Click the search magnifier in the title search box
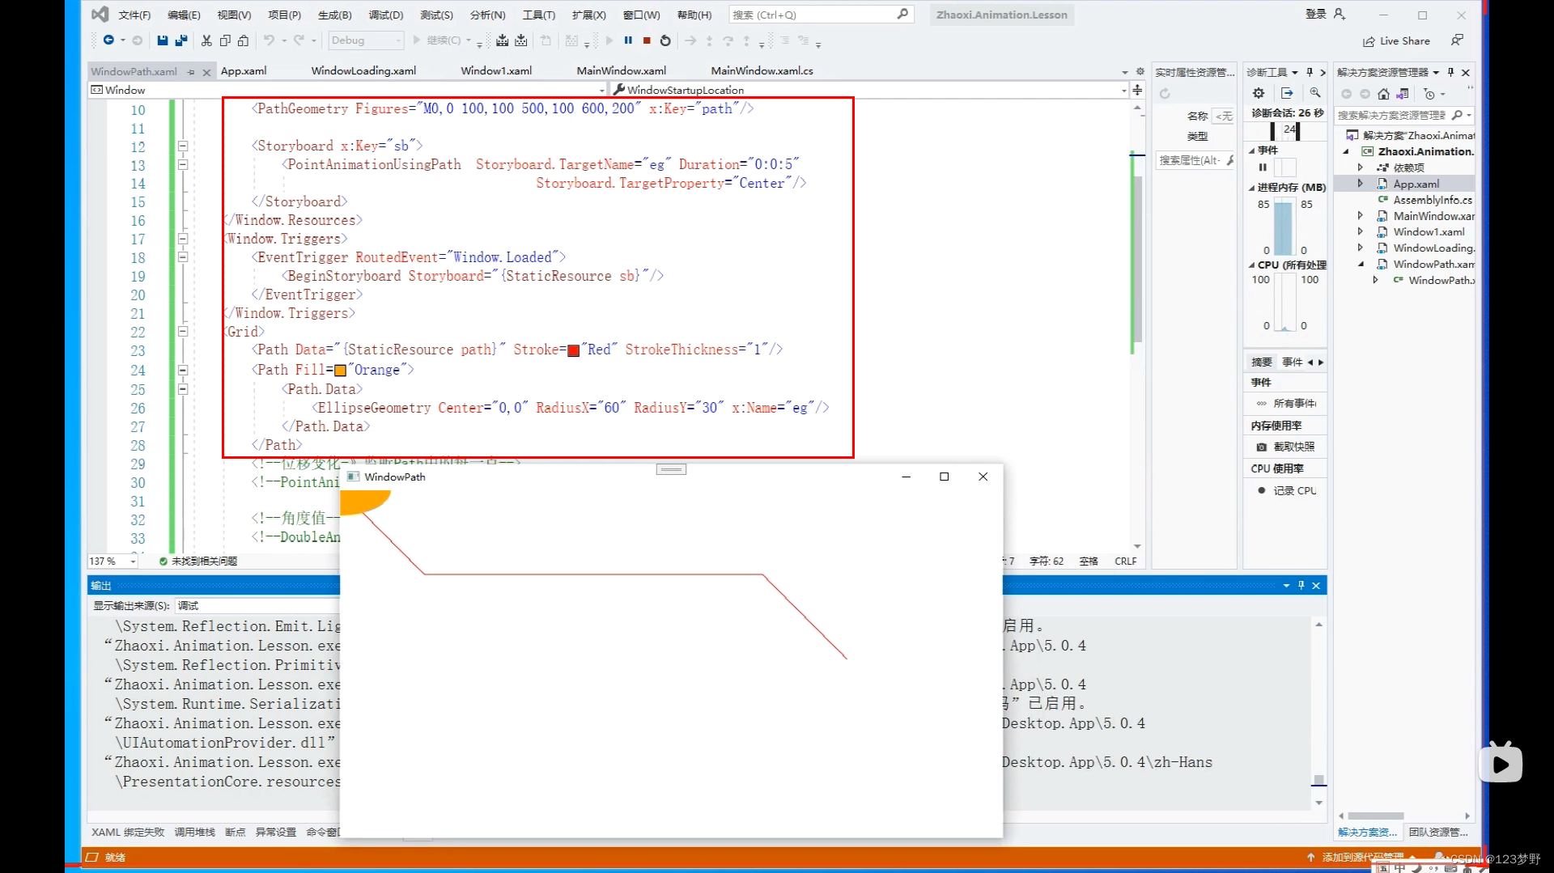 point(902,15)
